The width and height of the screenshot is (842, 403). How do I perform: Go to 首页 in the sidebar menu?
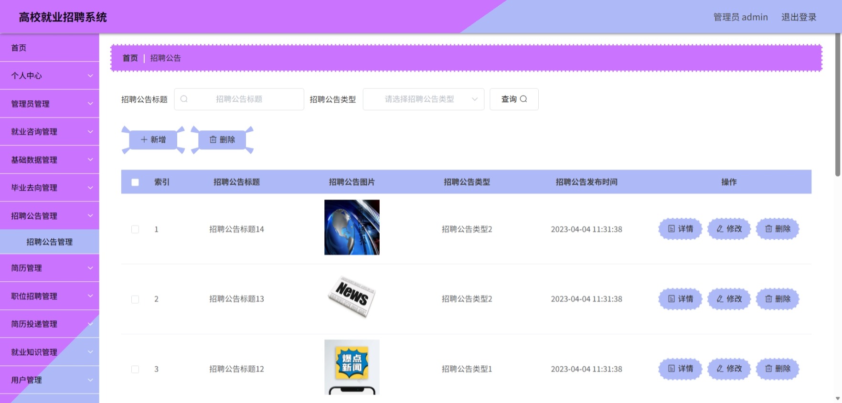(x=50, y=48)
